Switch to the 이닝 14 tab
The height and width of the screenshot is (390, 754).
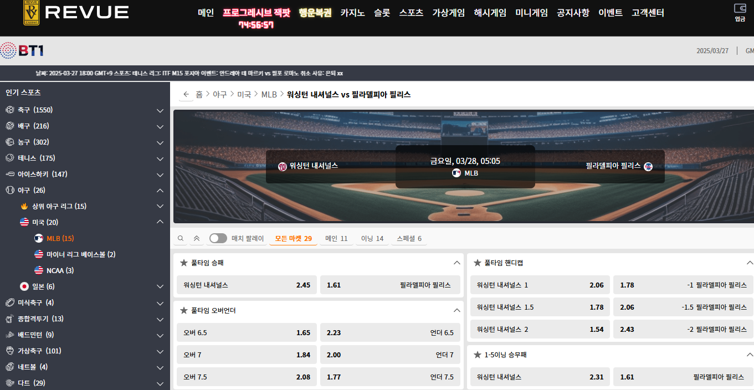point(372,239)
